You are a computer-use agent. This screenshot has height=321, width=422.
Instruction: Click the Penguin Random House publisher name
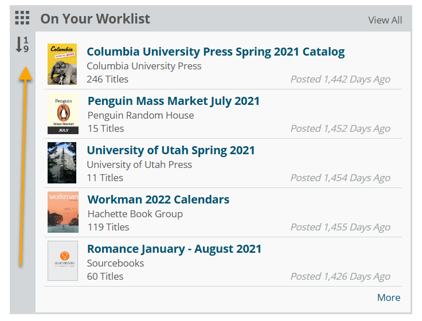coord(140,115)
